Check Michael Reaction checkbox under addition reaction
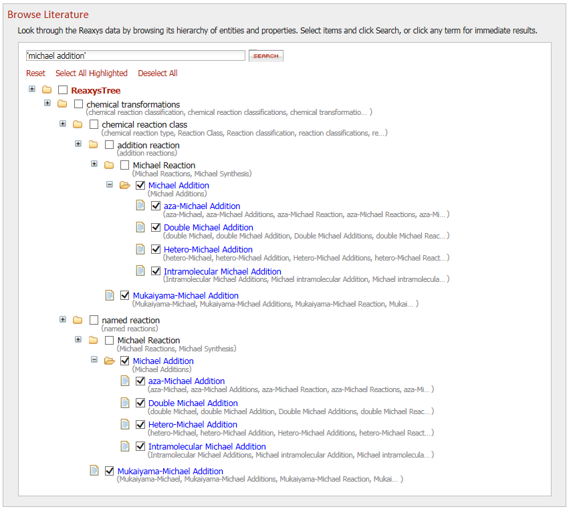 click(x=124, y=165)
